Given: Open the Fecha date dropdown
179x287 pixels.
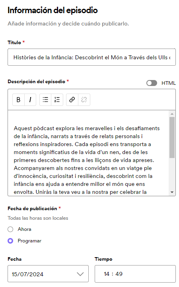Looking at the screenshot, I should click(x=48, y=274).
